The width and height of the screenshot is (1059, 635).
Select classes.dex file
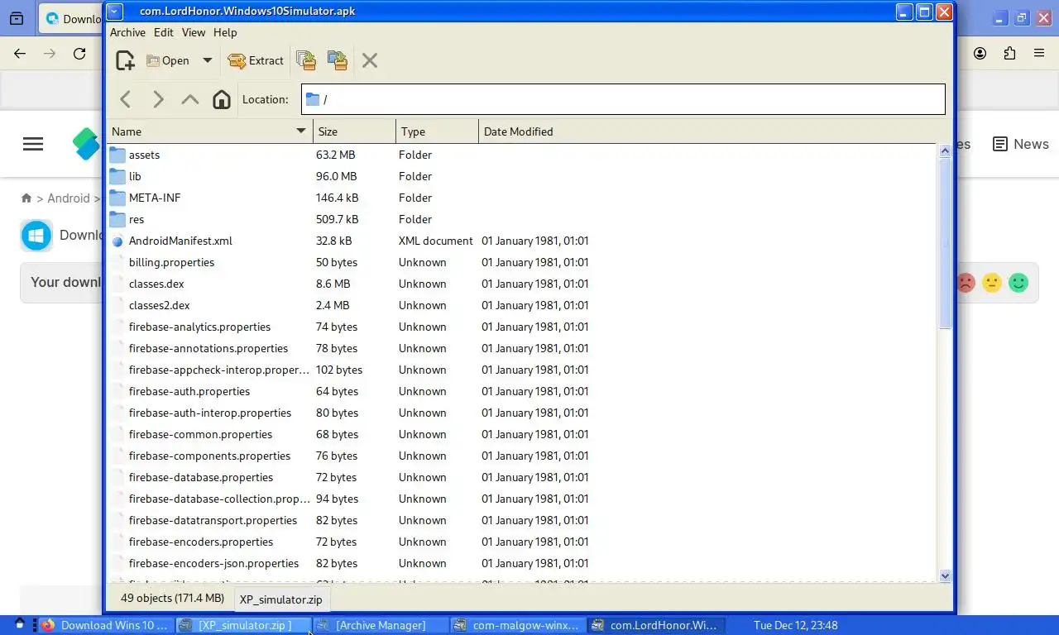tap(156, 284)
